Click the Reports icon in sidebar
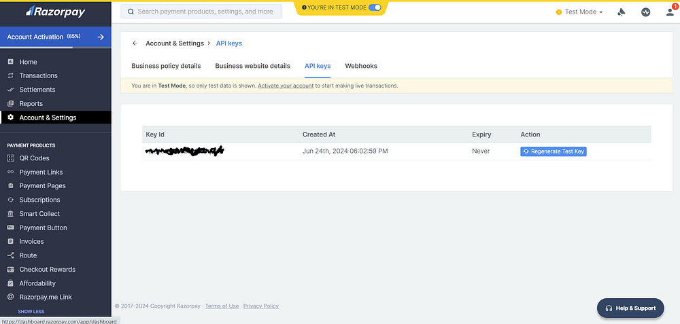 11,103
